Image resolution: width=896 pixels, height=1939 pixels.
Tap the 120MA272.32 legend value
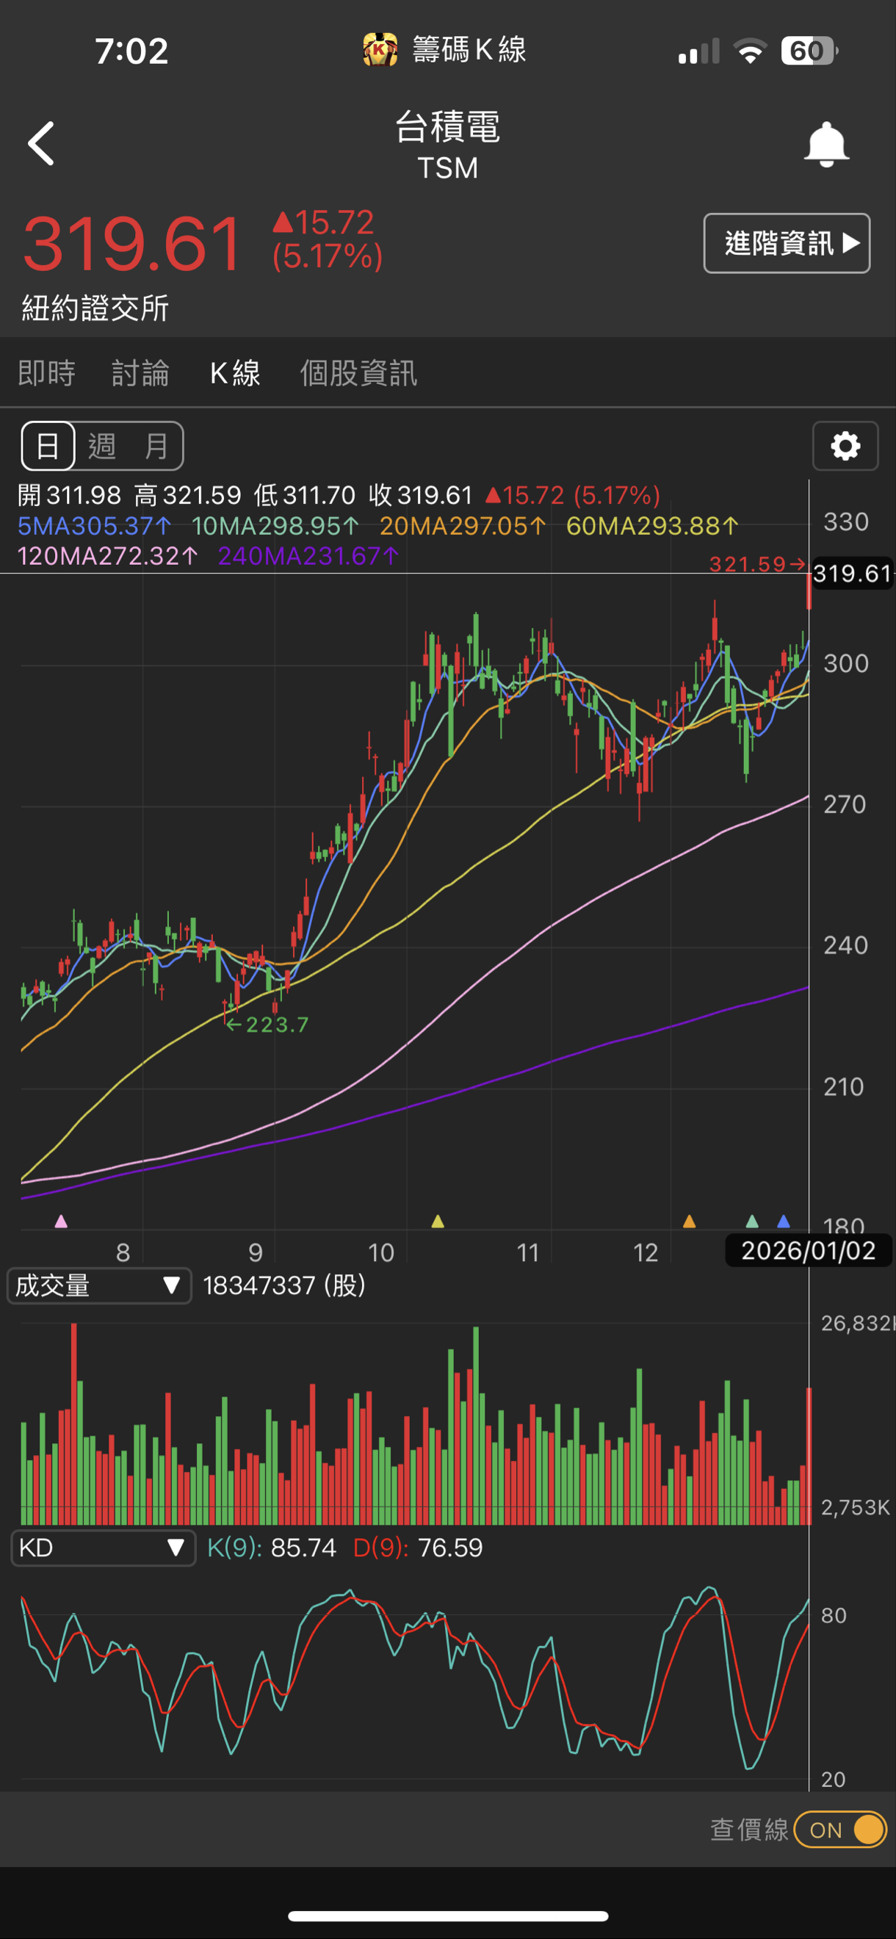tap(107, 556)
